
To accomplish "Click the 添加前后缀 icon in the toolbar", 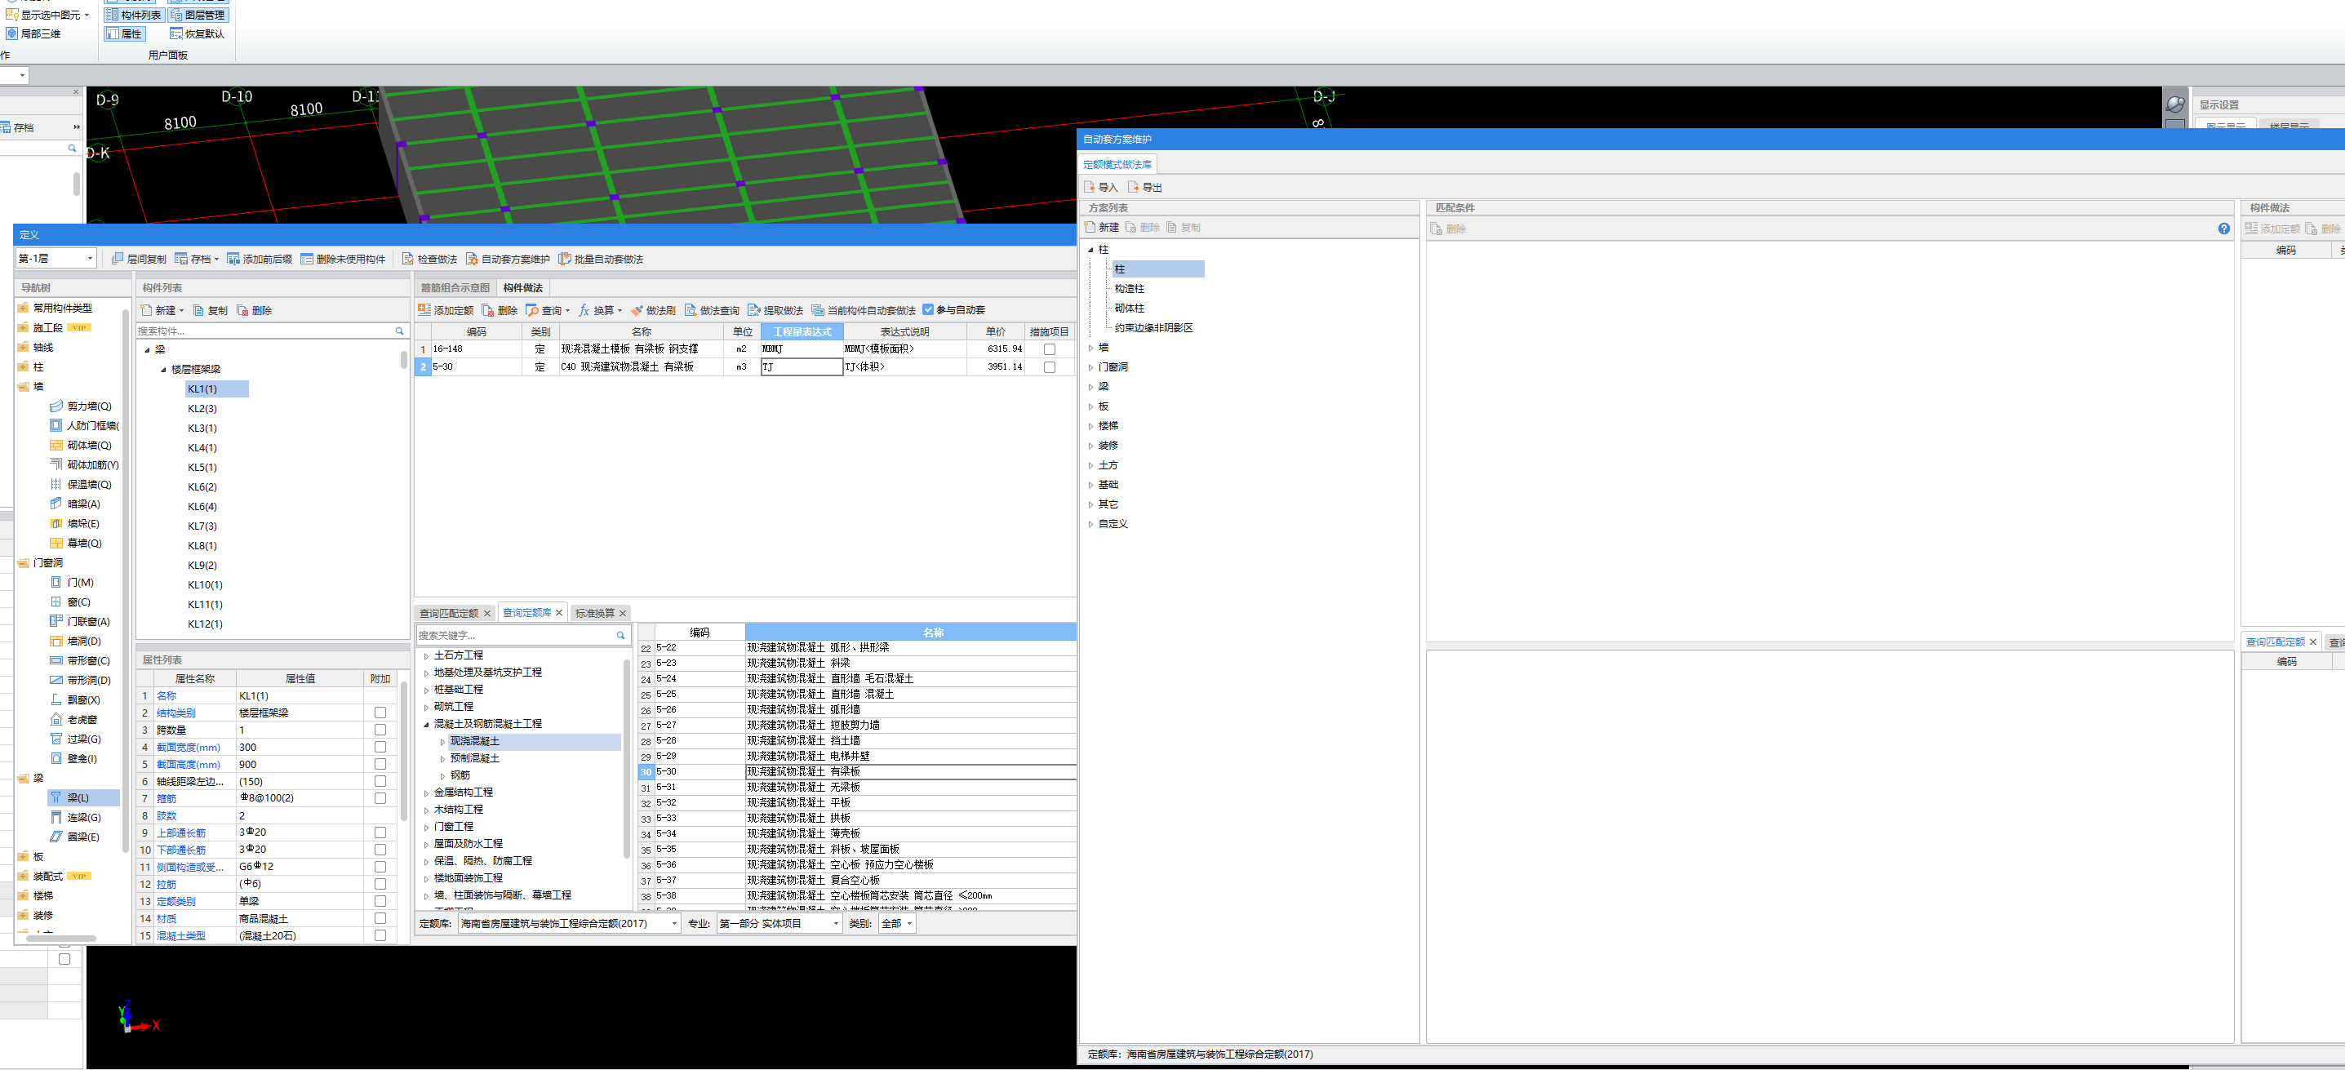I will [x=234, y=260].
